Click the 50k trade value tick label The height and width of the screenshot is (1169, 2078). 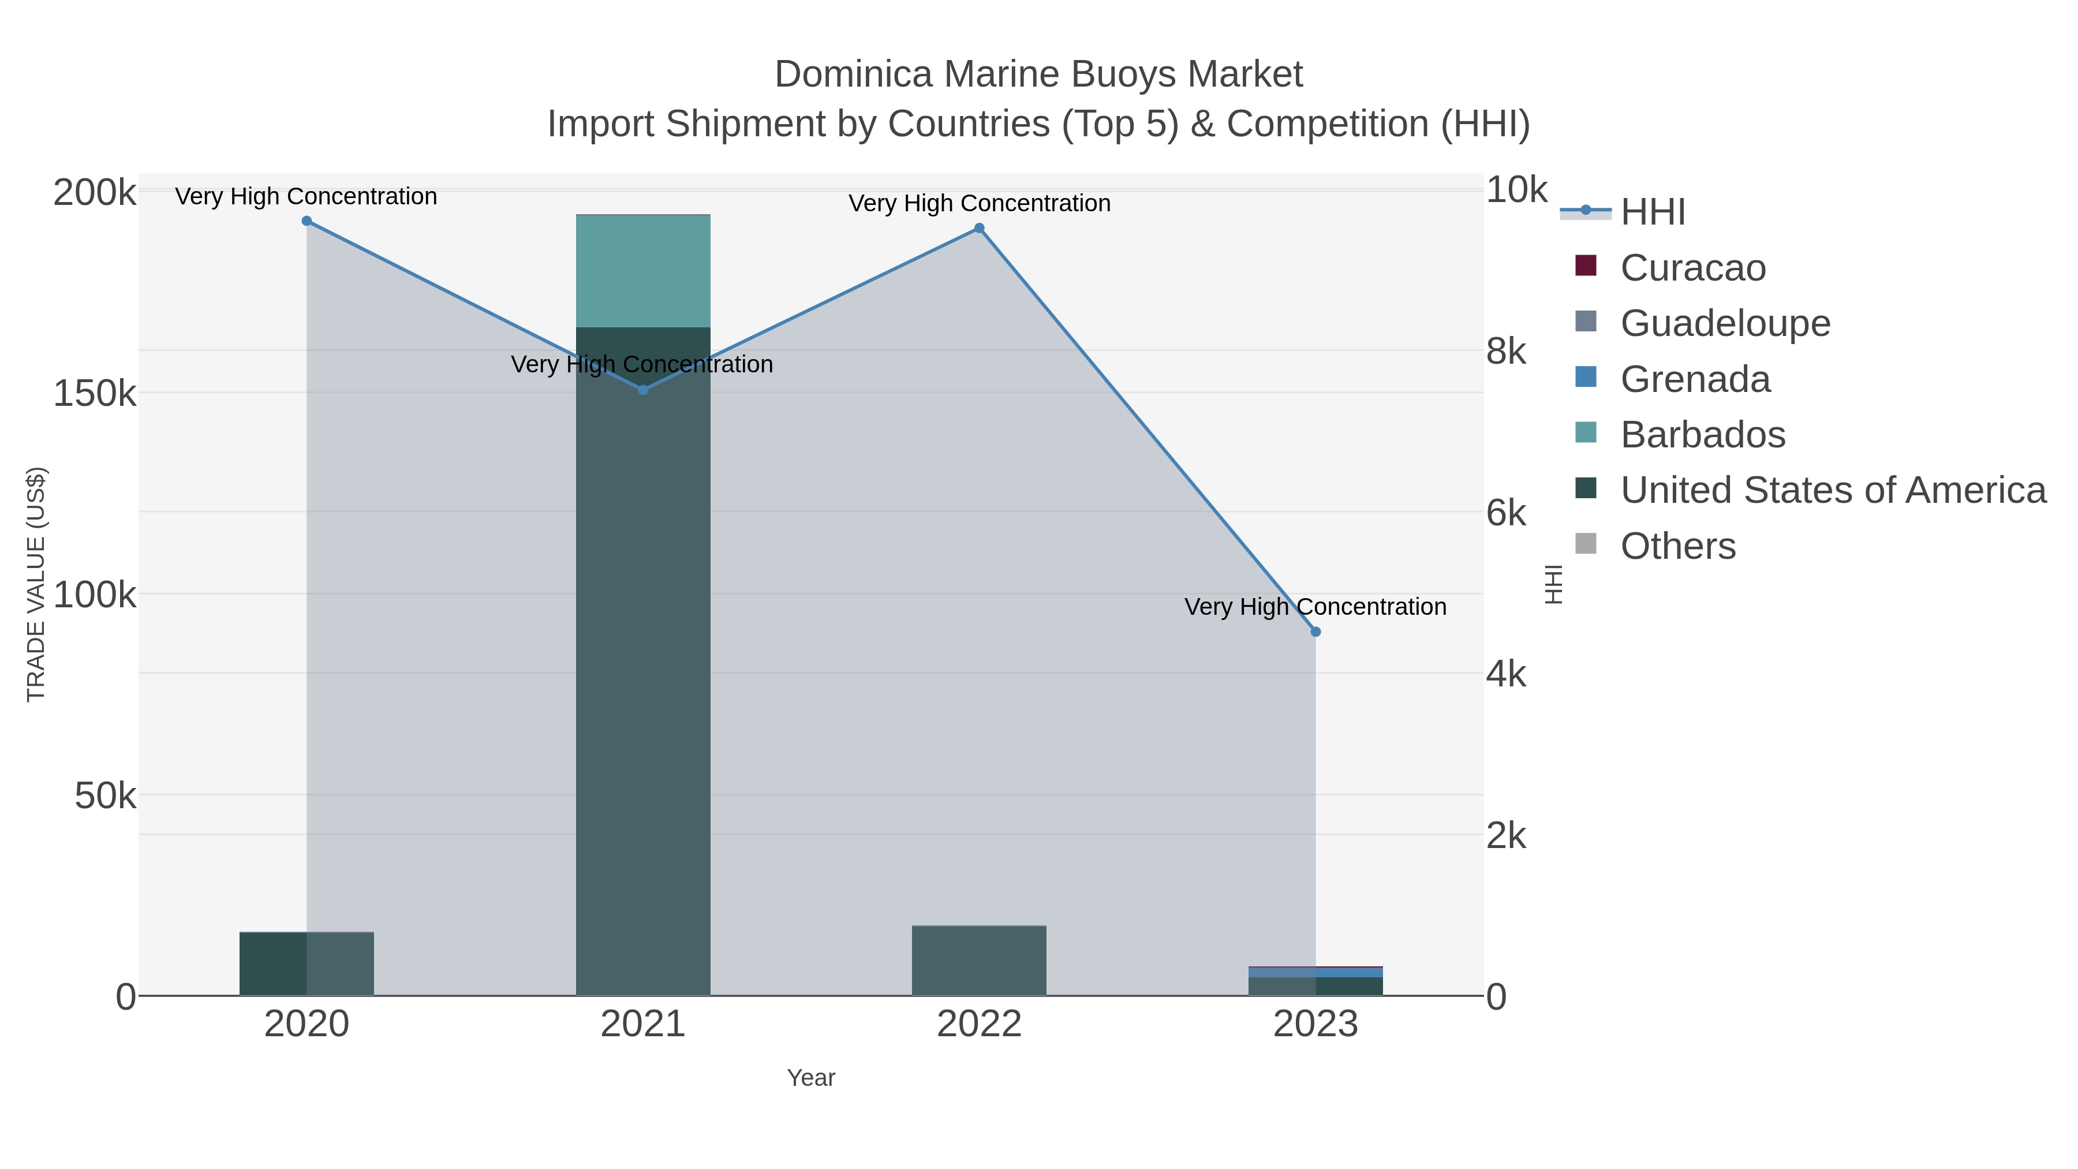(x=105, y=796)
